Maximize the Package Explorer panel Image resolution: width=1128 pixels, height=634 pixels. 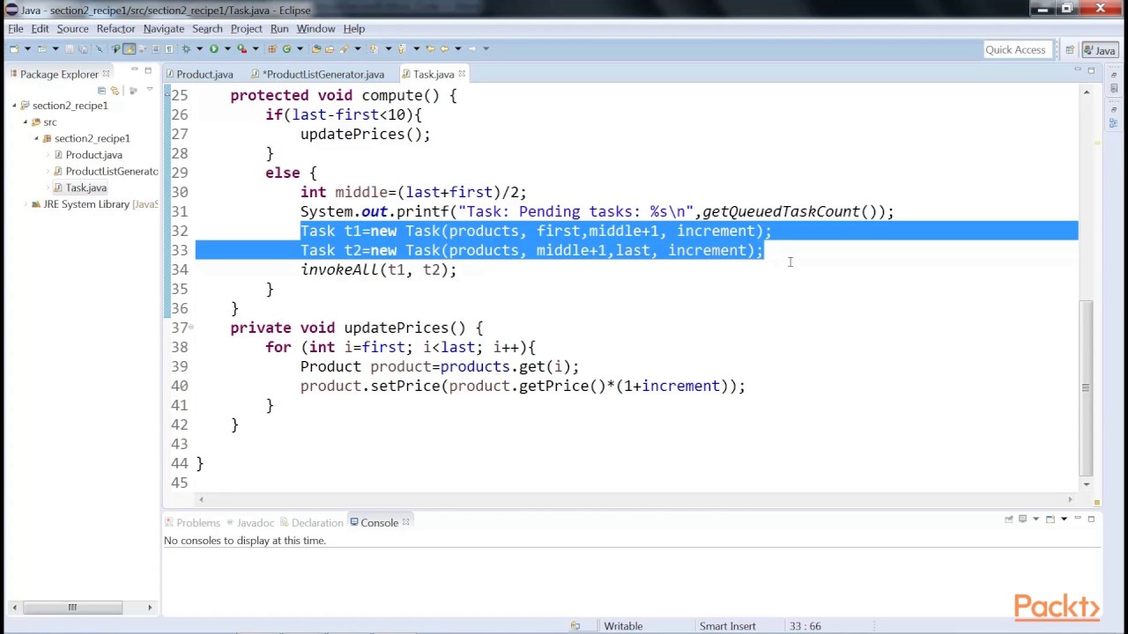coord(148,70)
